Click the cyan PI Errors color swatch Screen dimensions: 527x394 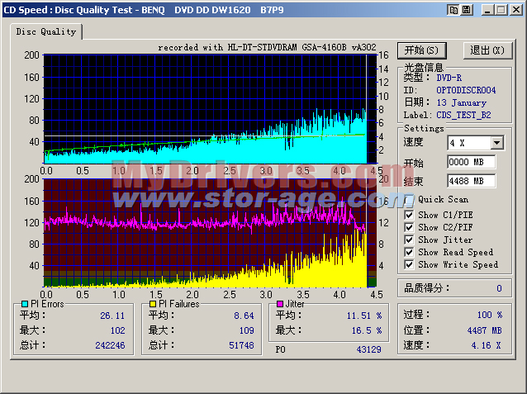pos(23,304)
